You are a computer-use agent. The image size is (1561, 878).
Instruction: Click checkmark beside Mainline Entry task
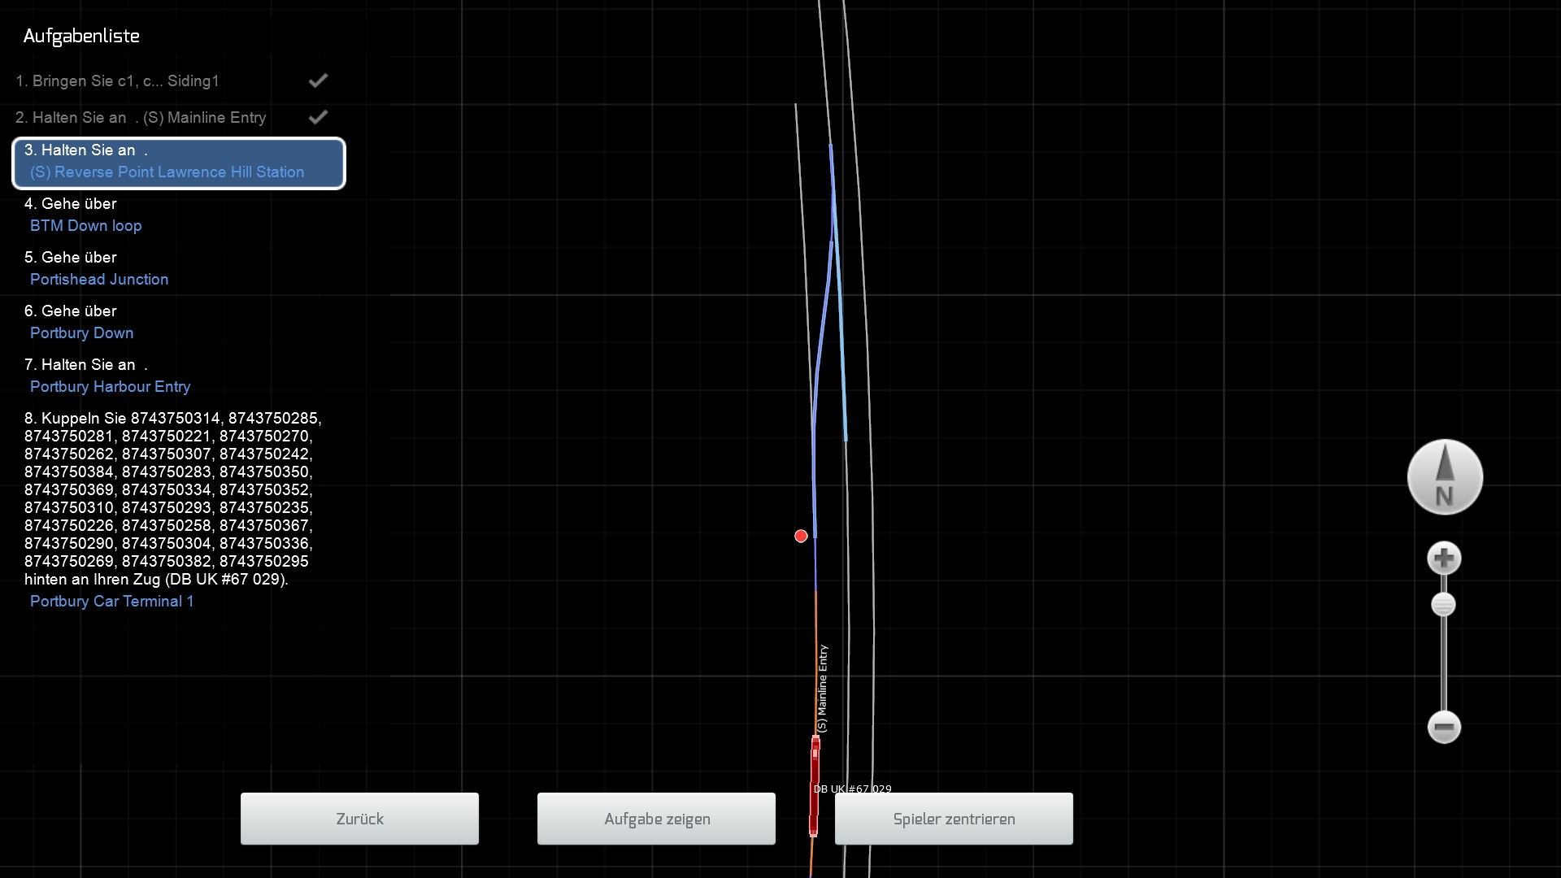coord(318,117)
